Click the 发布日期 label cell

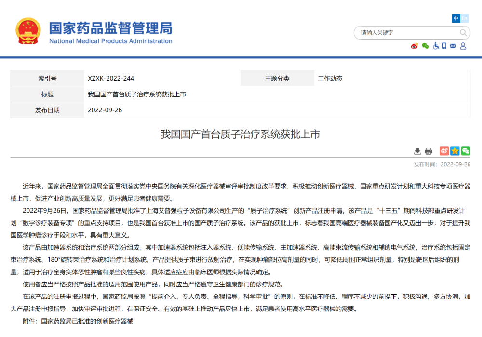coord(47,110)
